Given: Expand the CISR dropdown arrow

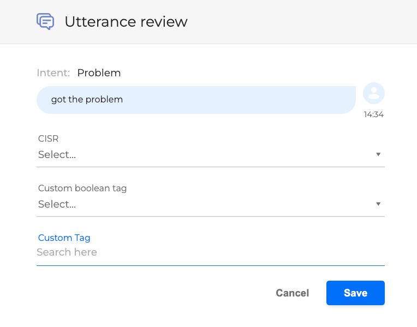Looking at the screenshot, I should (378, 155).
